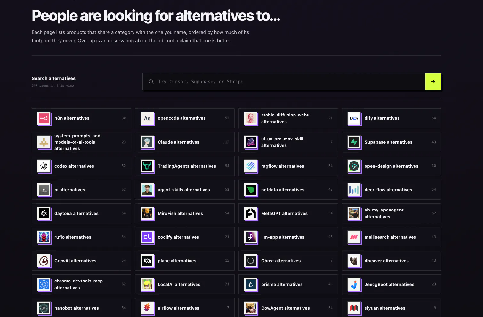This screenshot has width=483, height=317.
Task: Click the stable-diffusion-webui avatar icon
Action: 251,118
